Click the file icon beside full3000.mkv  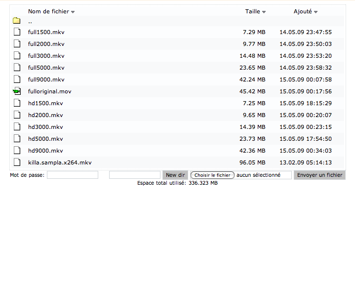coord(17,55)
